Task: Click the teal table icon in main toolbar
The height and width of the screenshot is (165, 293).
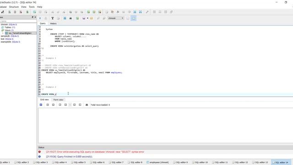Action: pyautogui.click(x=34, y=12)
